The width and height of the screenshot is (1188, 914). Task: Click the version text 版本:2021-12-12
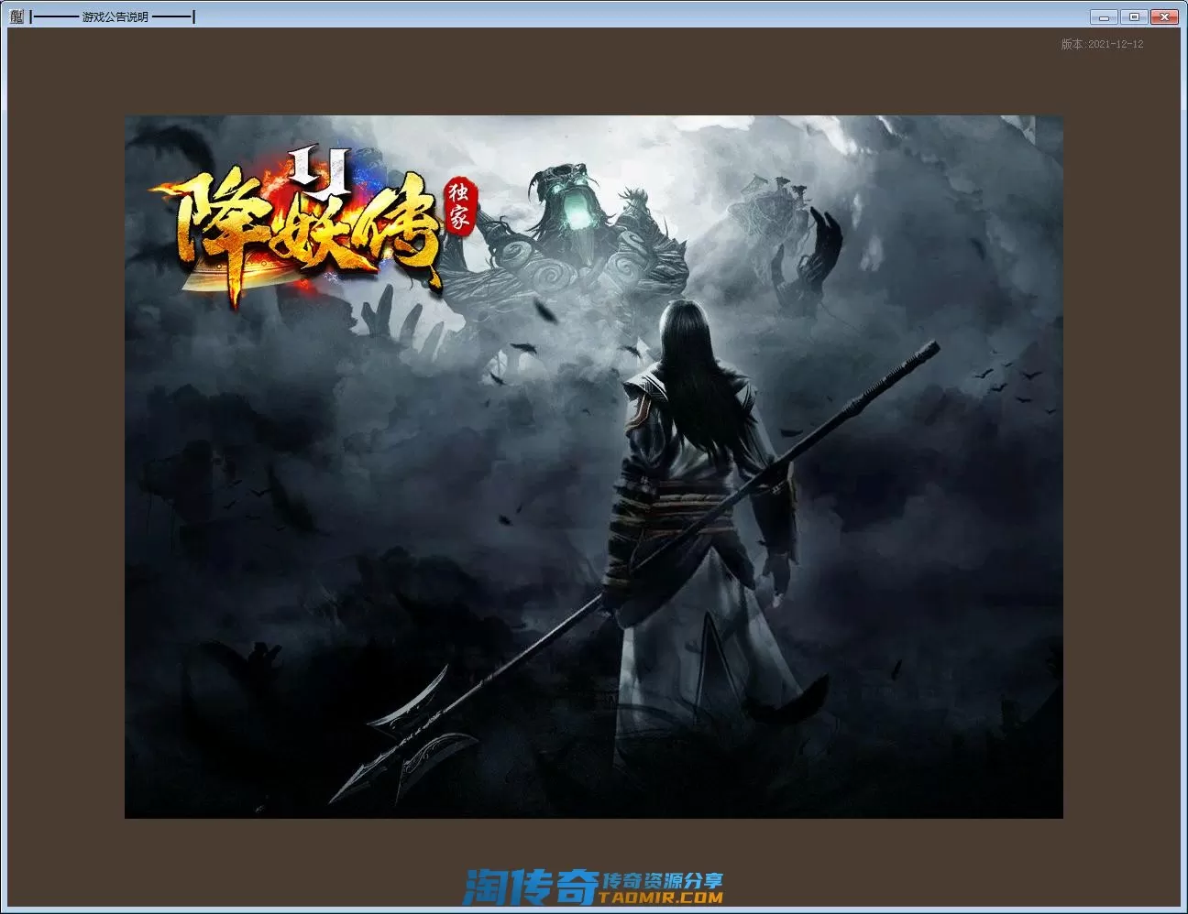click(x=1102, y=44)
